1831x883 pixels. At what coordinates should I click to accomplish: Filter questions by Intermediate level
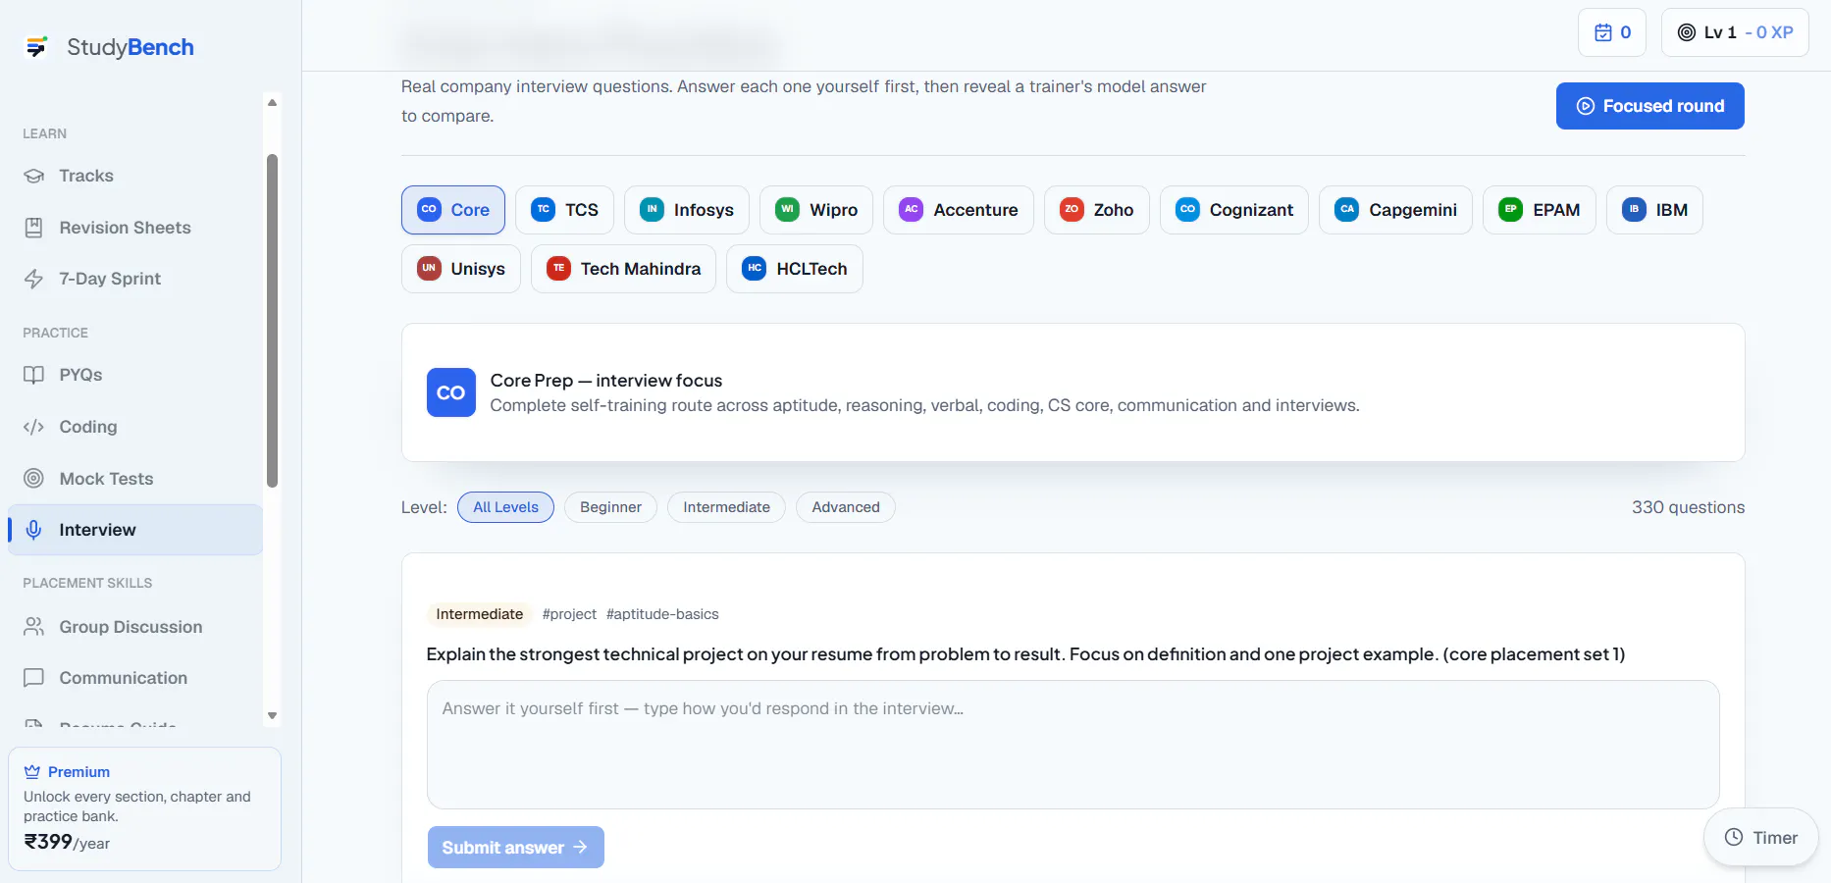726,507
